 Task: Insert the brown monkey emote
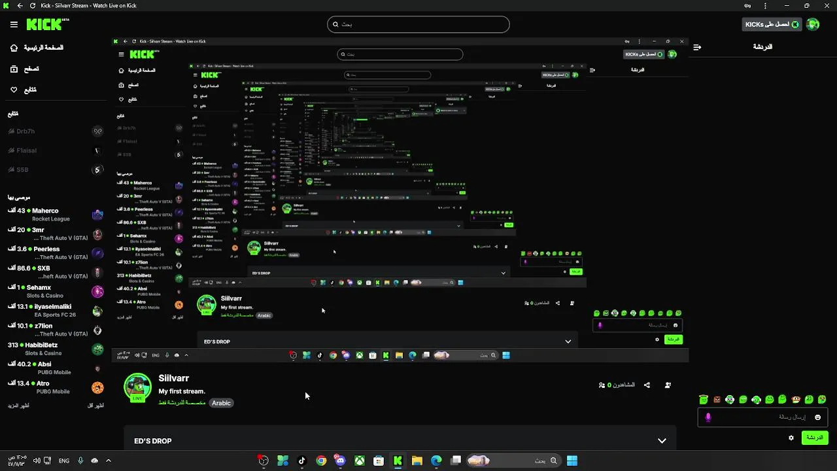point(796,399)
